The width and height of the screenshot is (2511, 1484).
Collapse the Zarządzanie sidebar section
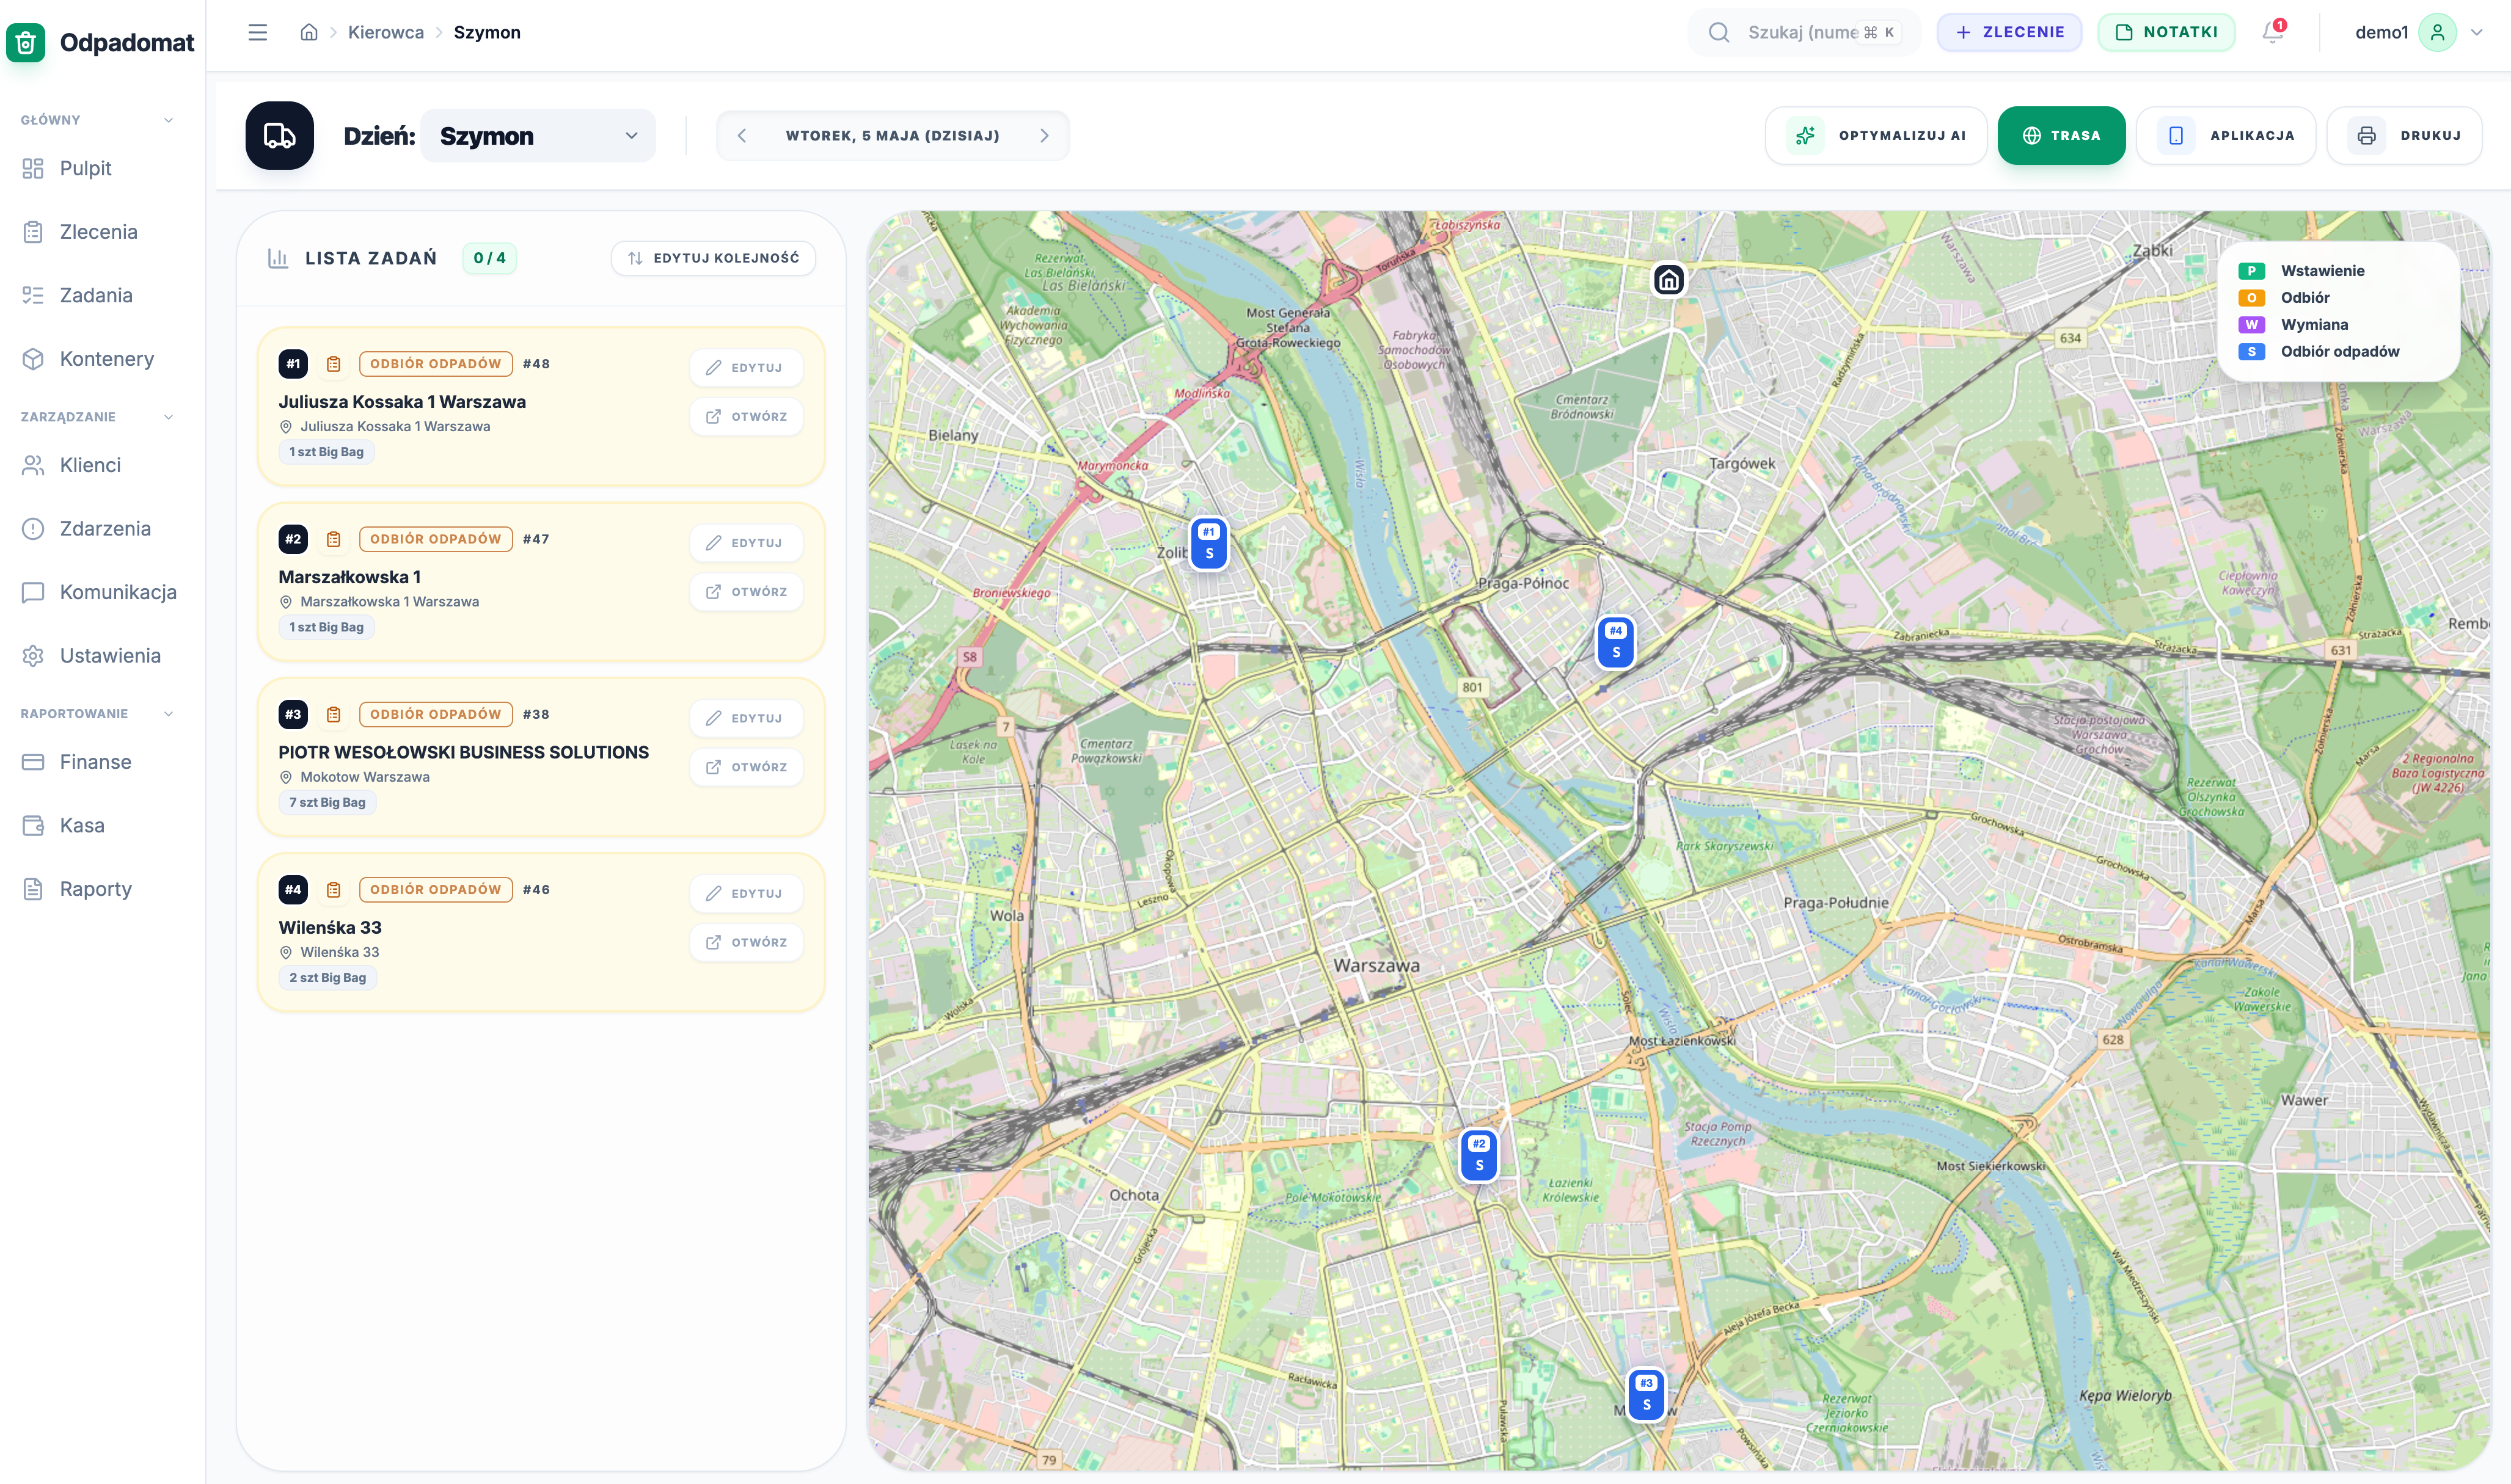168,417
